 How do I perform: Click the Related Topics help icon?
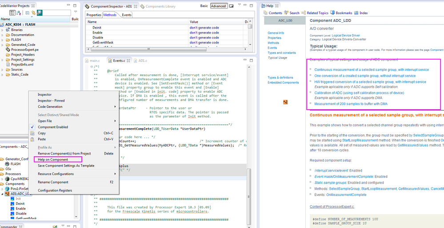click(x=304, y=13)
